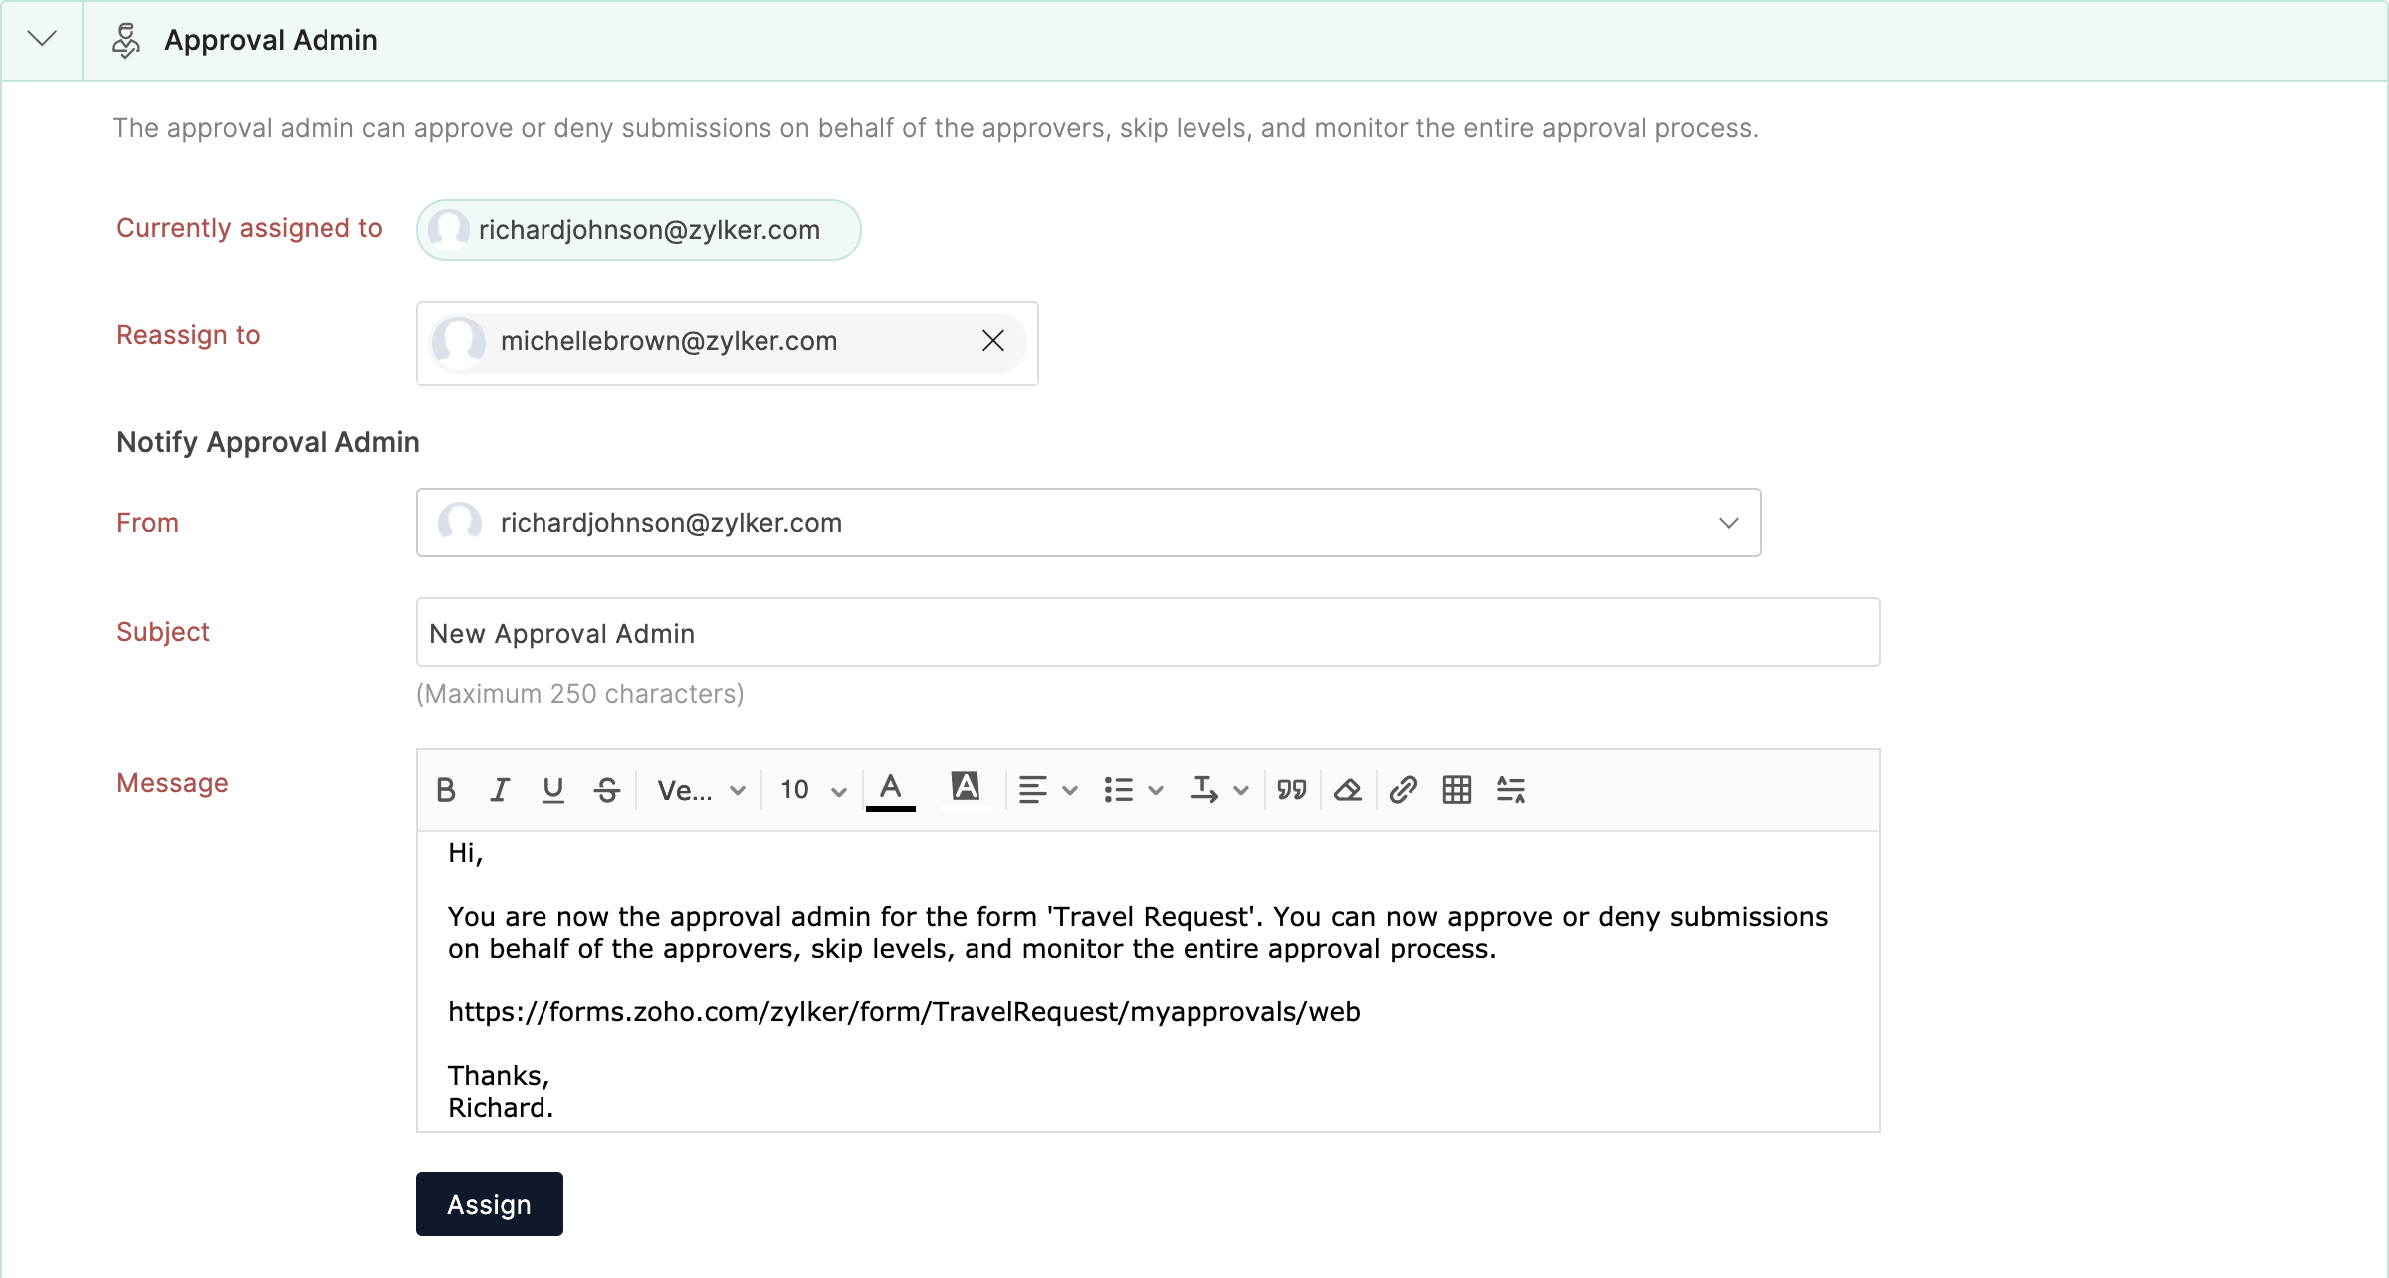Viewport: 2389px width, 1278px height.
Task: Insert a hyperlink into the message
Action: tap(1403, 790)
